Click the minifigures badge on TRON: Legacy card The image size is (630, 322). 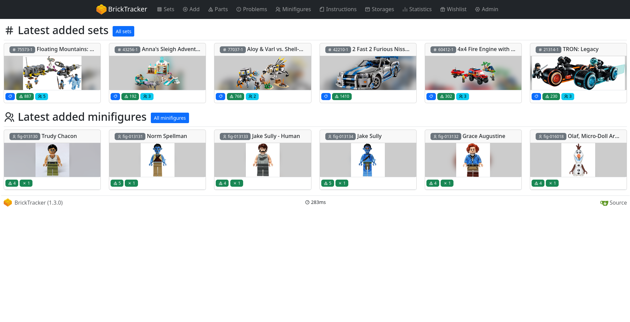coord(568,96)
